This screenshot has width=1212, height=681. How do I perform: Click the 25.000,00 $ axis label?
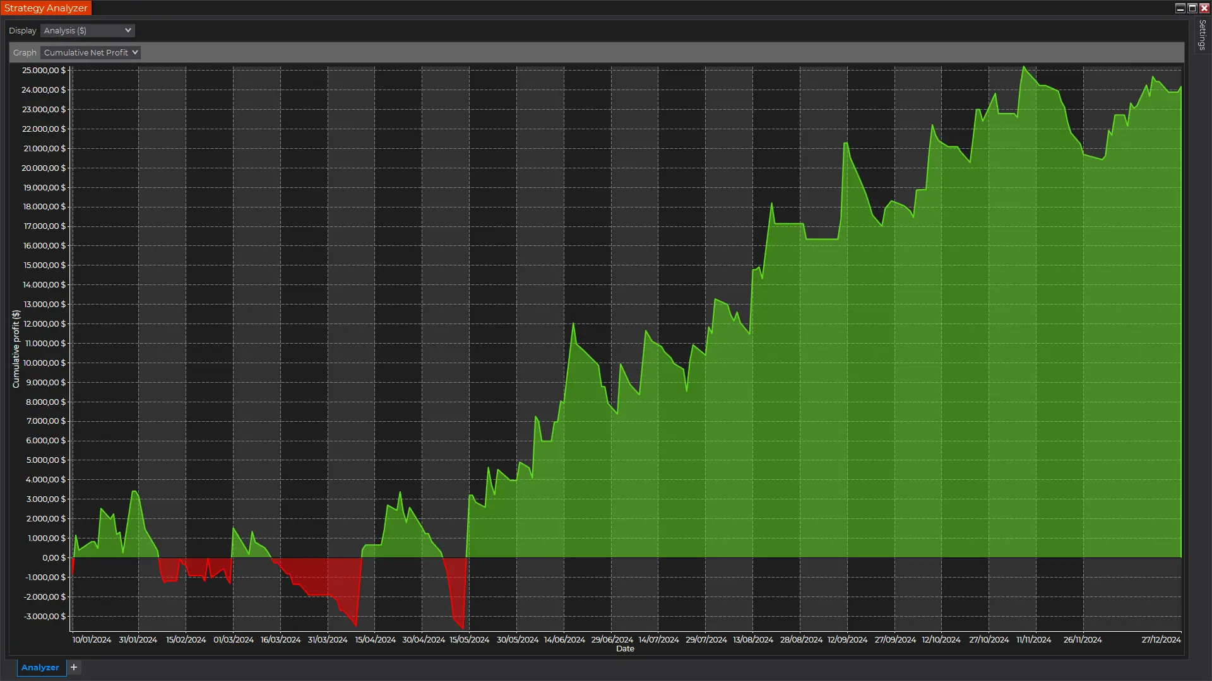(44, 70)
